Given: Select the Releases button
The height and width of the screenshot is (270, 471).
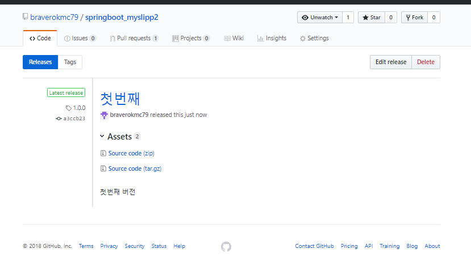Looking at the screenshot, I should click(x=40, y=62).
